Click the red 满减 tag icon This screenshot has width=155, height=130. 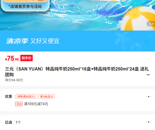[19, 104]
